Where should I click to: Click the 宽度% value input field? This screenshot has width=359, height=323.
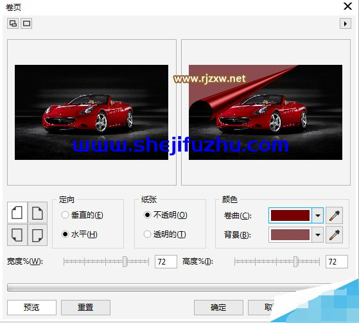coord(166,261)
